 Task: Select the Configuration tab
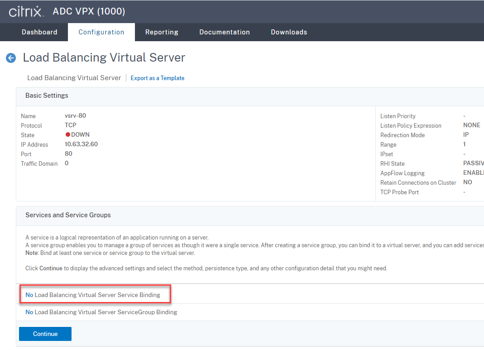point(101,32)
